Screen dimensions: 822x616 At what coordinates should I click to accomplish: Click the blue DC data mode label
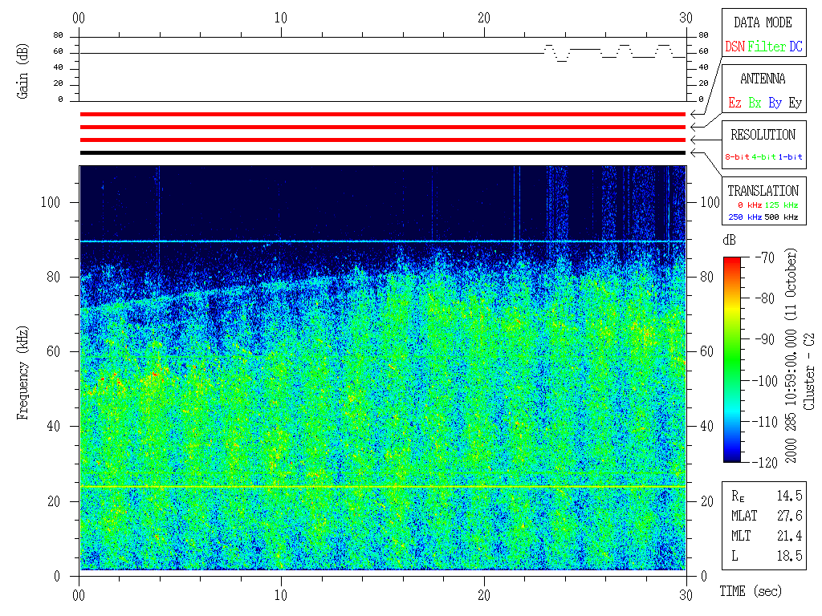click(796, 47)
